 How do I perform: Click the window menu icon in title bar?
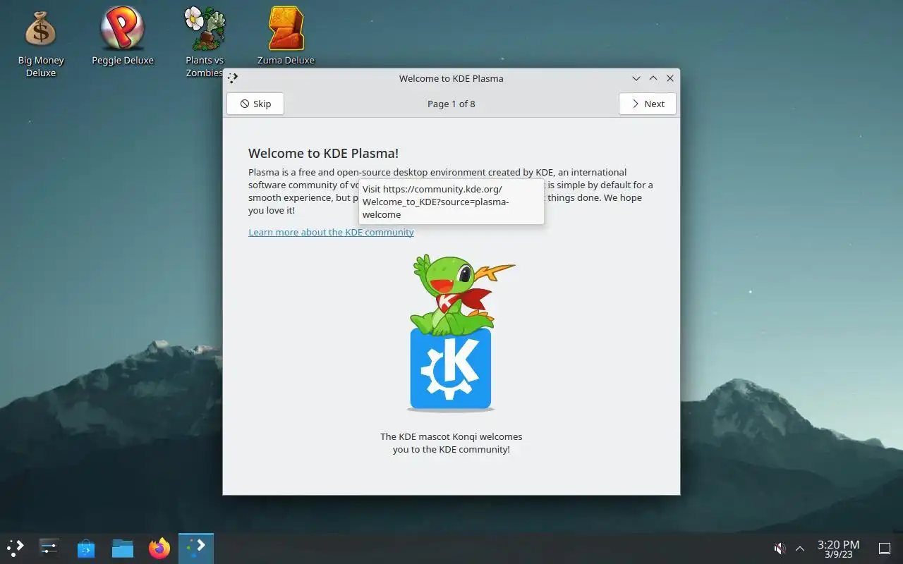tap(234, 78)
